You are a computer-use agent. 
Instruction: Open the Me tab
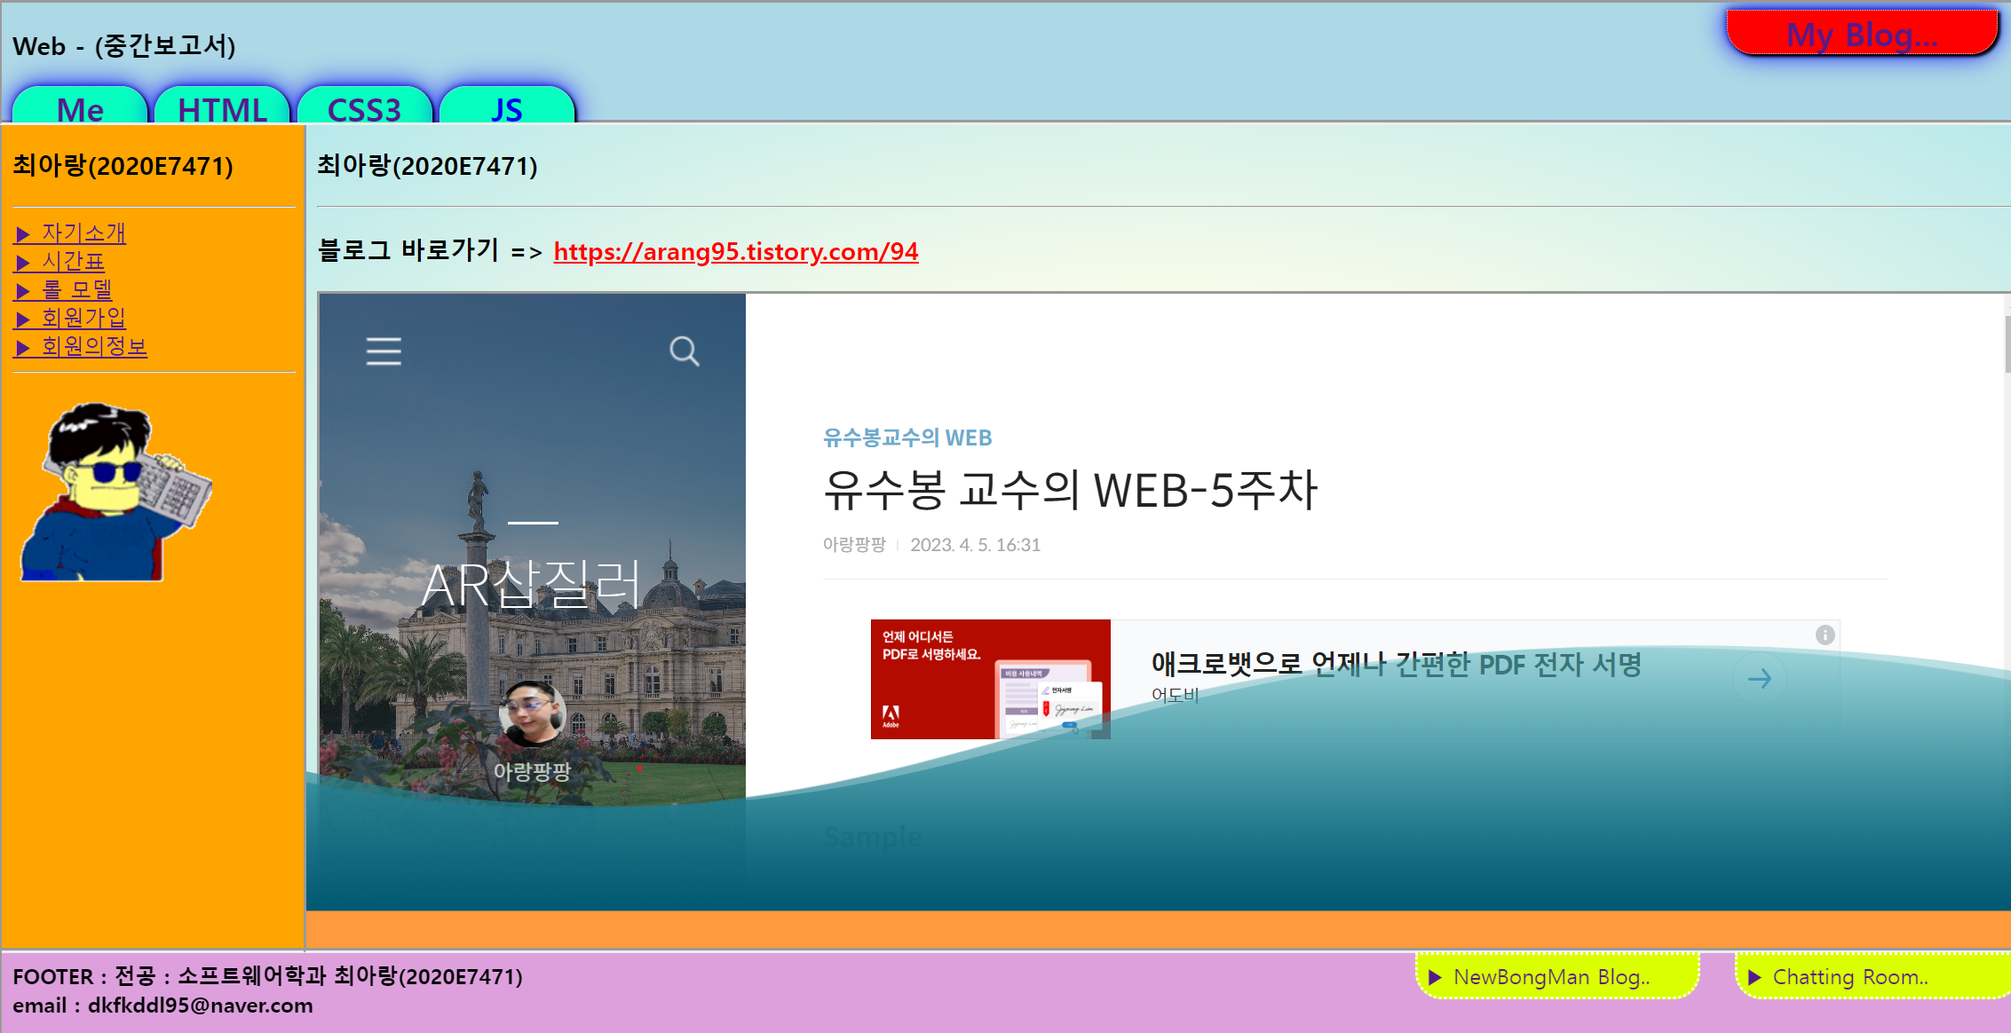[x=80, y=108]
